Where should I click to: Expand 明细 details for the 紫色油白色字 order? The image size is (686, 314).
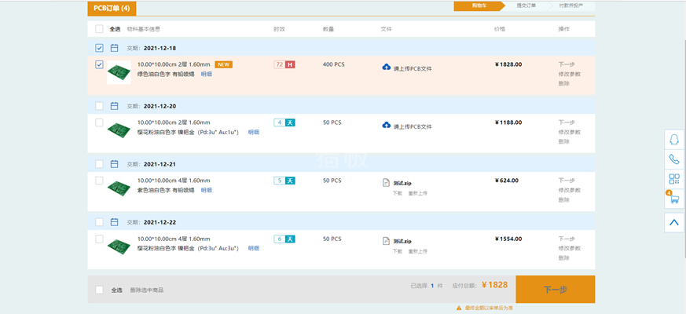point(206,190)
